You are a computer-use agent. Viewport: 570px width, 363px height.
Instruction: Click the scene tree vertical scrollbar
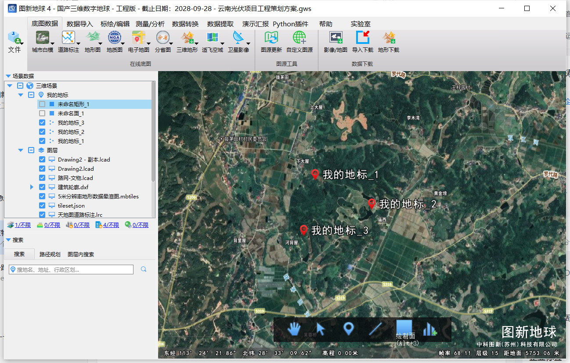153,132
